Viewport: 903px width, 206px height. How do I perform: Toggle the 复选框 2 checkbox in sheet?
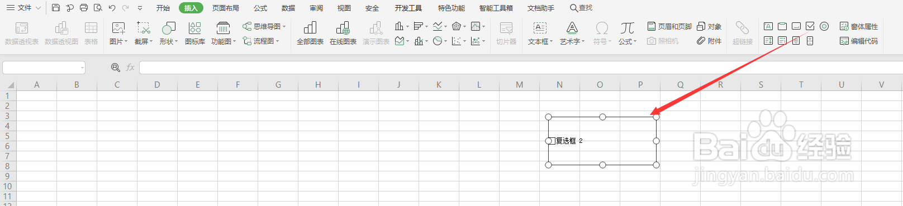point(552,141)
